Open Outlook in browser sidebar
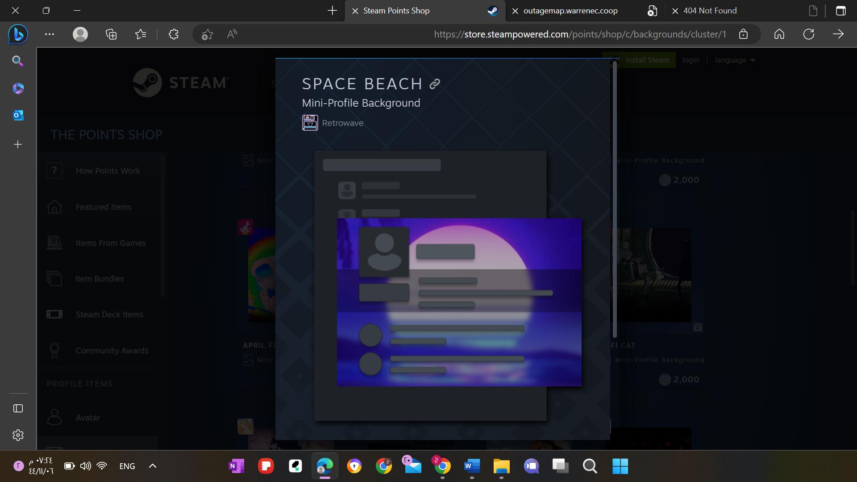This screenshot has width=857, height=482. click(18, 116)
